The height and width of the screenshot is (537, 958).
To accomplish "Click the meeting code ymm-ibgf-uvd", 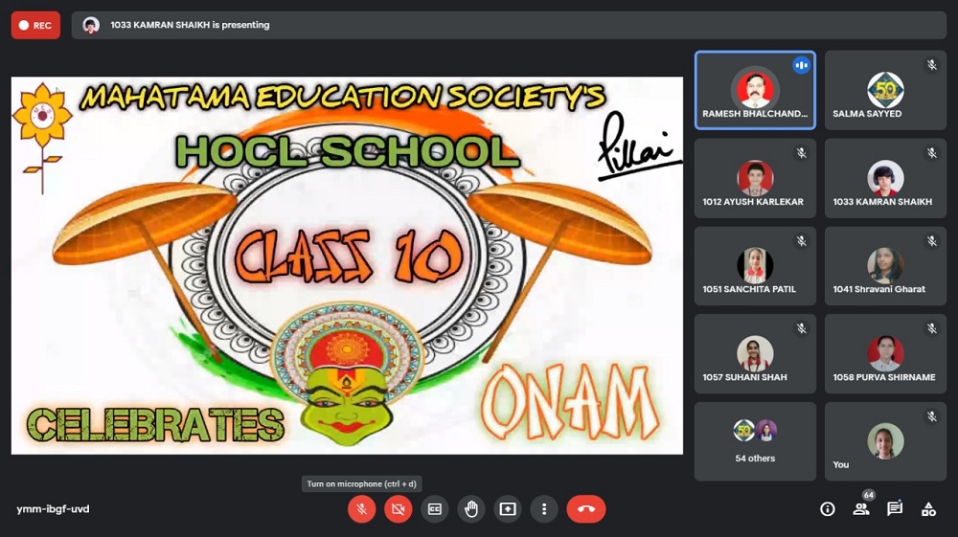I will pos(53,509).
